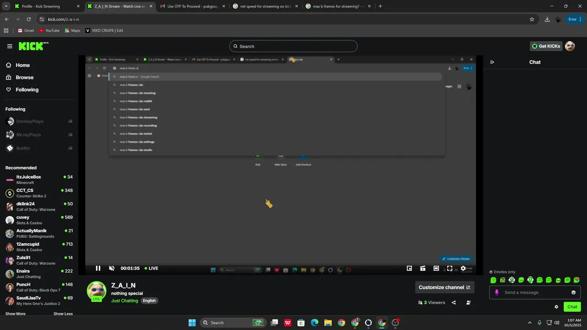Screen dimensions: 587x330
Task: Open Zuls91 Warzone channel
Action: tap(39, 260)
